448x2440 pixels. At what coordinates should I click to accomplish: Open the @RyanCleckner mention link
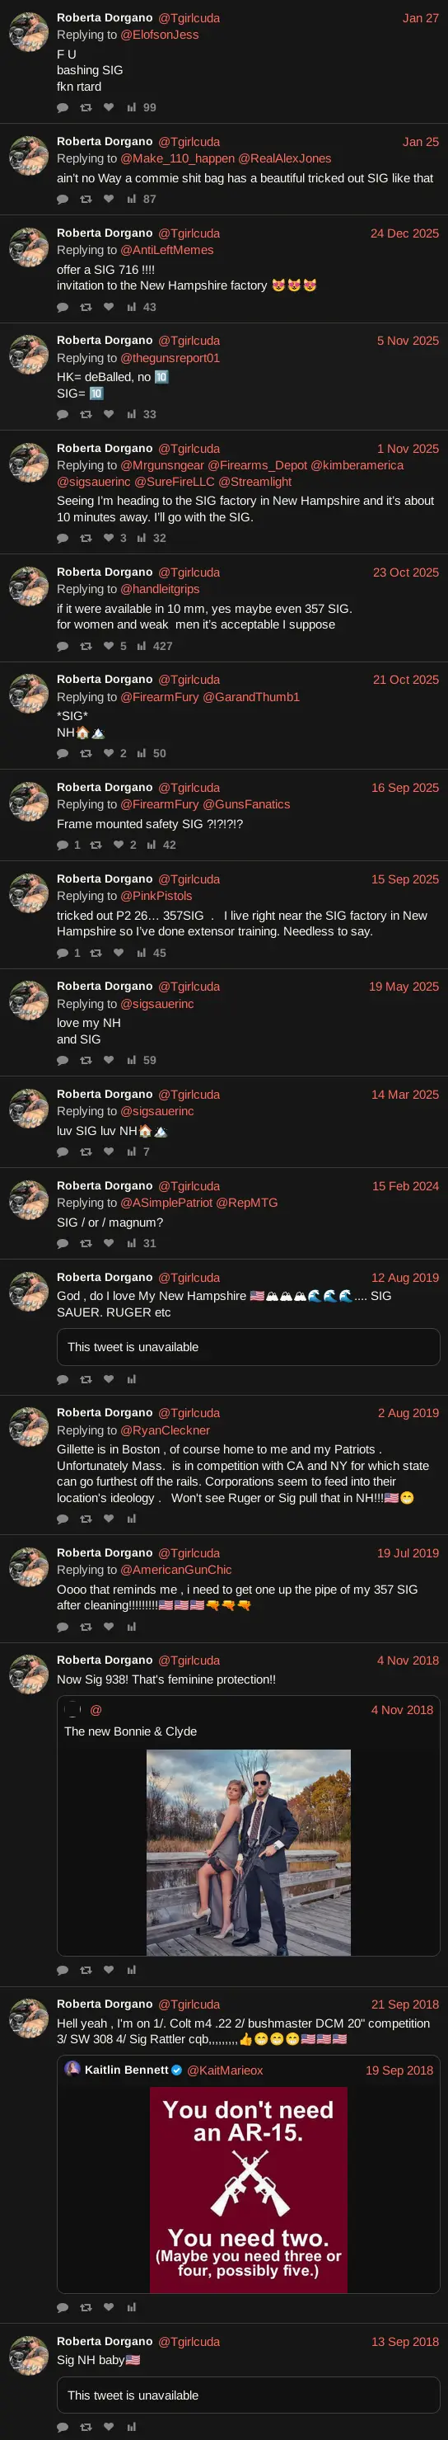click(166, 1430)
